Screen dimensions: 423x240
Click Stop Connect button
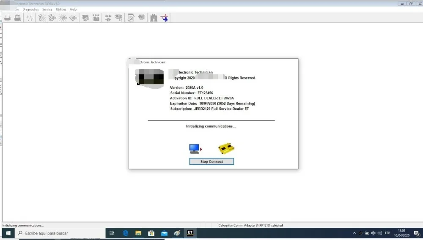point(211,161)
